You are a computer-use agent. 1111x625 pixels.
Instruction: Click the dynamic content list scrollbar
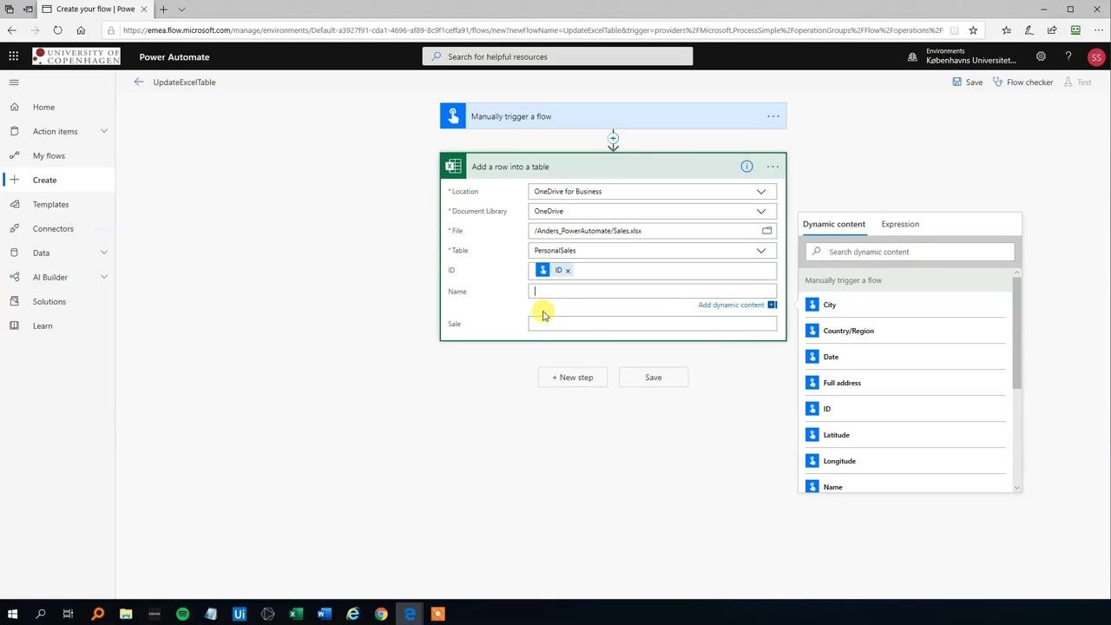click(x=1016, y=334)
